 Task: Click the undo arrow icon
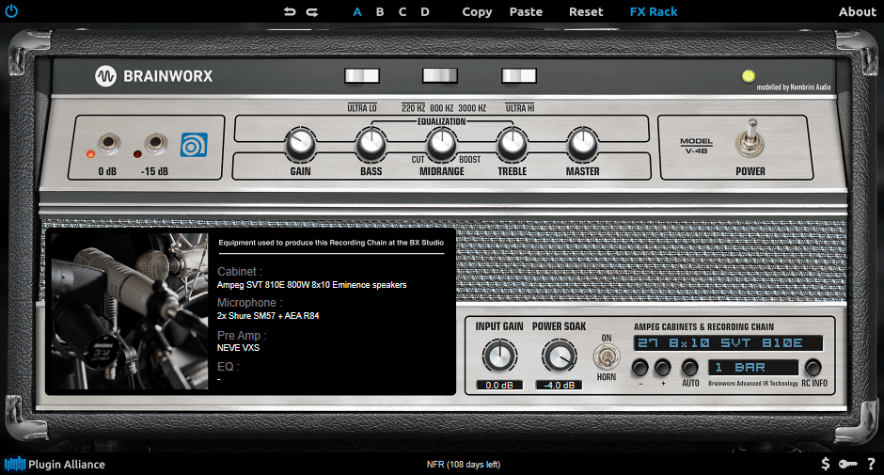coord(289,12)
